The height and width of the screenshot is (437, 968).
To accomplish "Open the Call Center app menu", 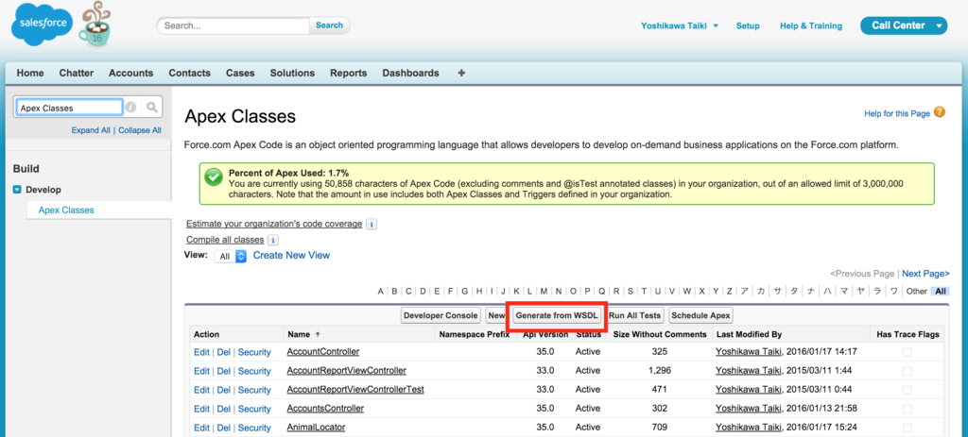I will [x=903, y=25].
